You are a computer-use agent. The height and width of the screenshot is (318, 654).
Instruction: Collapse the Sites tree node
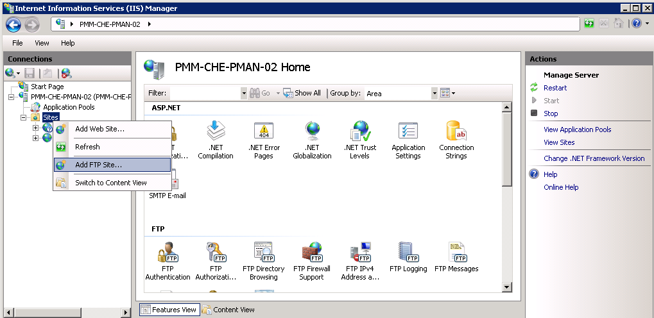[x=23, y=117]
